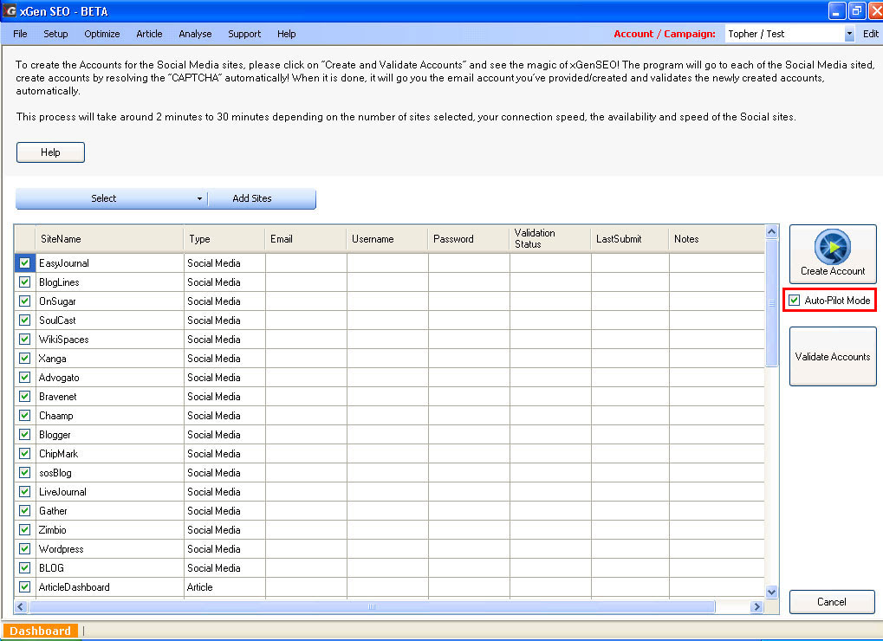Viewport: 883px width, 641px height.
Task: Open the Select dropdown button
Action: [112, 198]
